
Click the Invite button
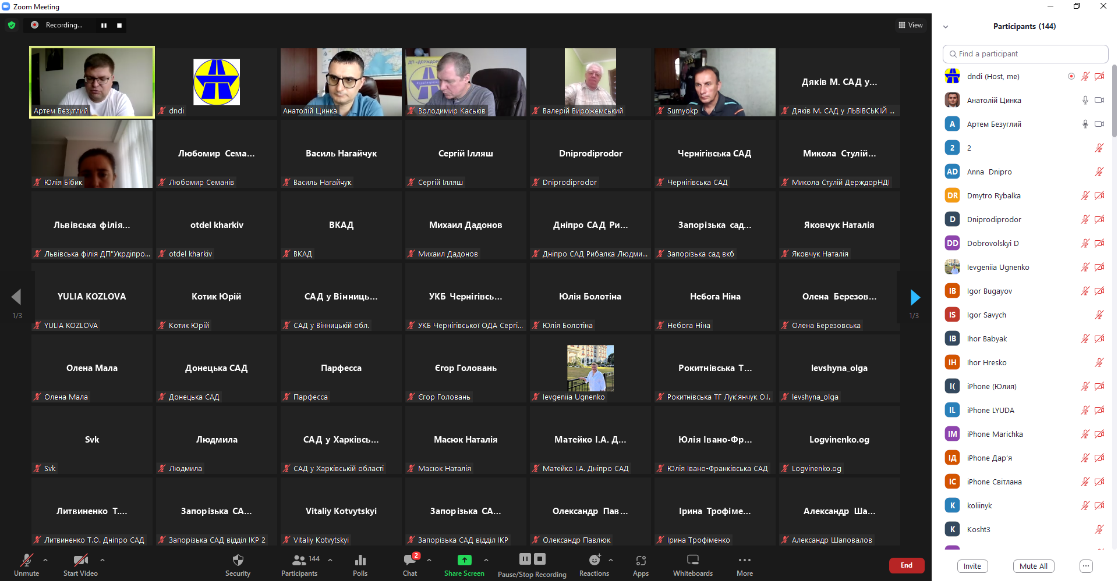pos(972,566)
